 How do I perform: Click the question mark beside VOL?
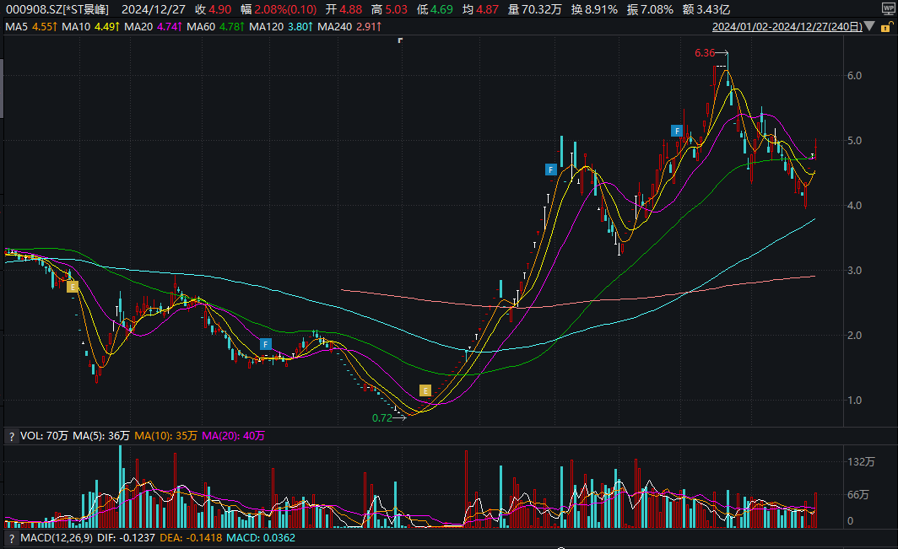pos(11,436)
